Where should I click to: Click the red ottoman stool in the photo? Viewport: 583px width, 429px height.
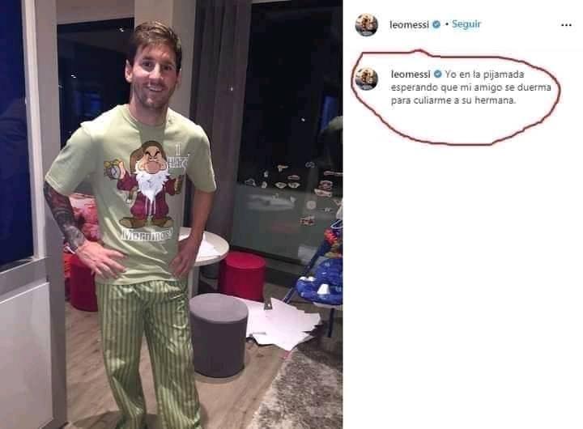(x=242, y=276)
